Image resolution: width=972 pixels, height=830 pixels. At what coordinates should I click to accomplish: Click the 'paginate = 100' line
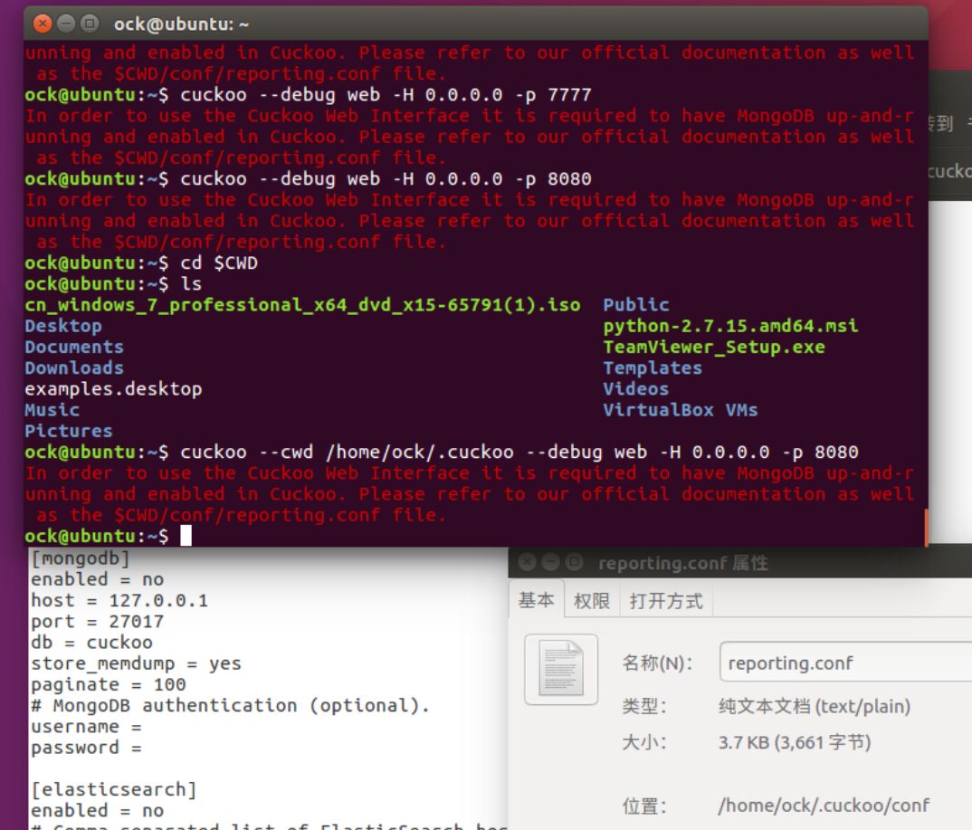point(109,685)
